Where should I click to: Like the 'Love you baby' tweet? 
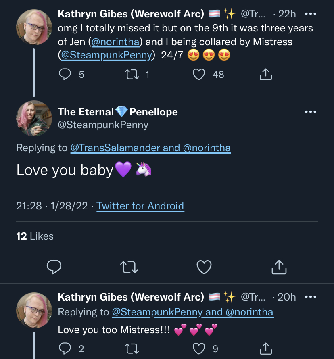pyautogui.click(x=204, y=267)
